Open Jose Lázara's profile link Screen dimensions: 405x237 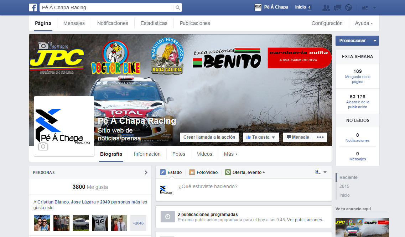(x=83, y=202)
